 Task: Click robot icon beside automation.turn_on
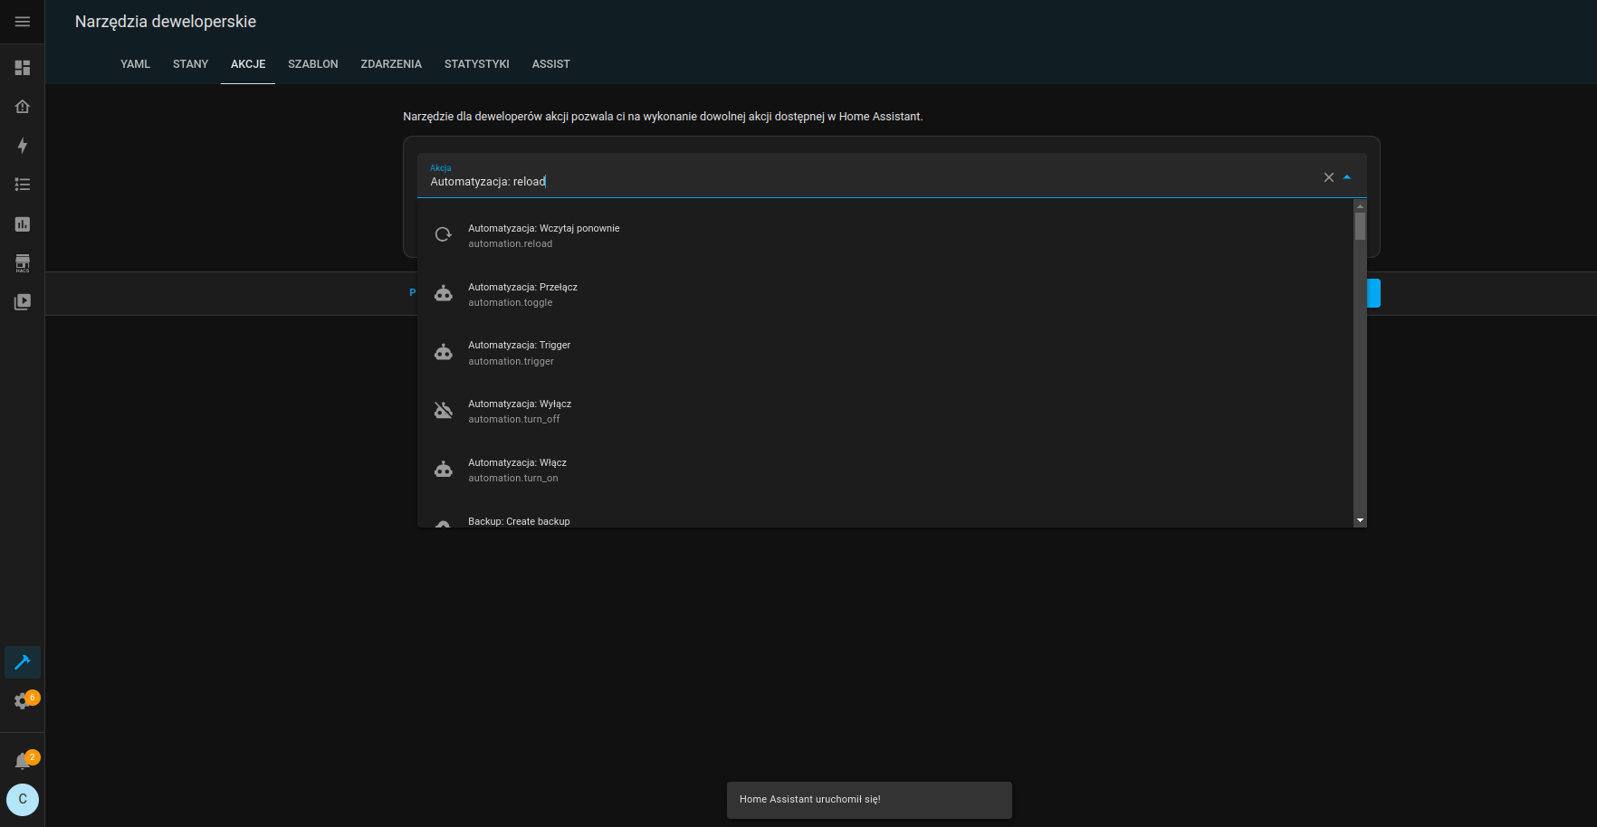[444, 469]
